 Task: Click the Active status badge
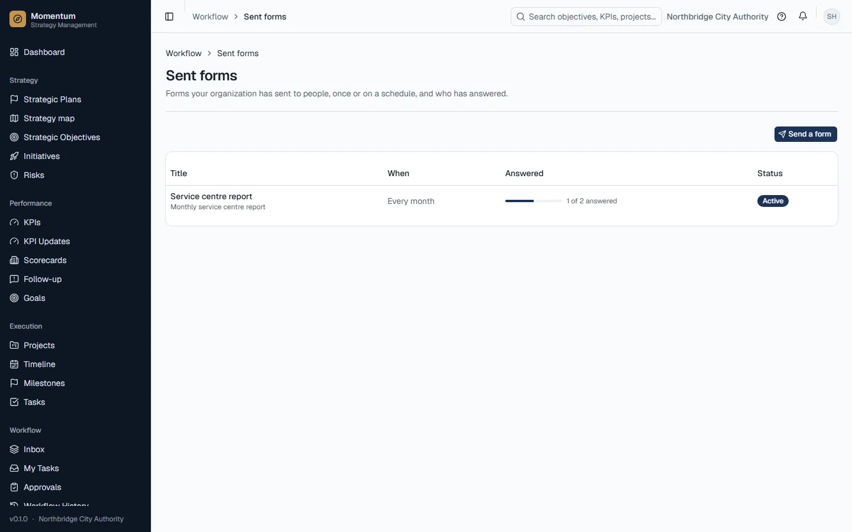tap(773, 201)
